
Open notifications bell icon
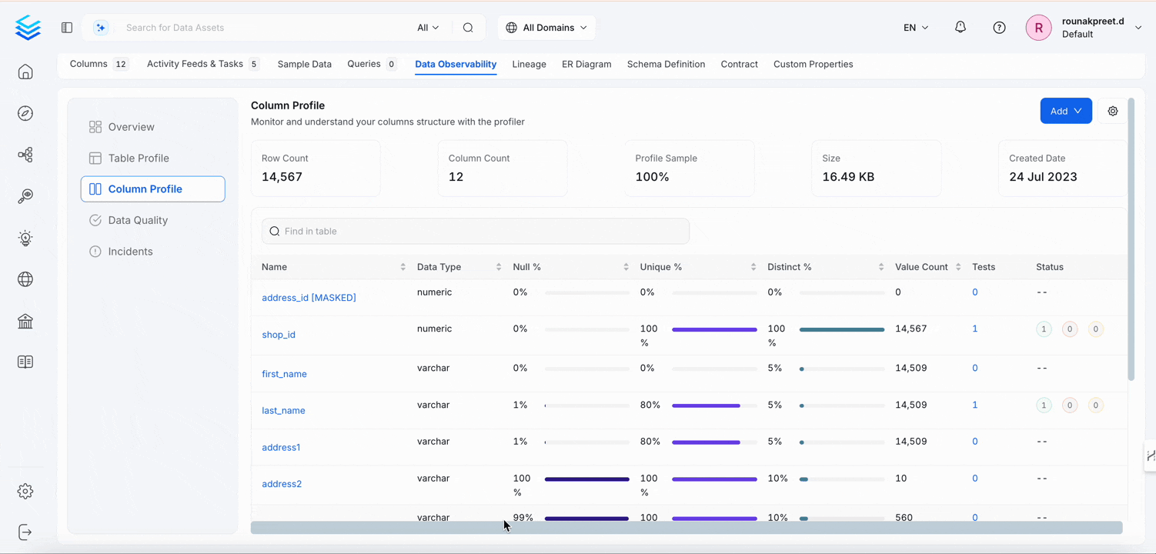click(x=961, y=28)
